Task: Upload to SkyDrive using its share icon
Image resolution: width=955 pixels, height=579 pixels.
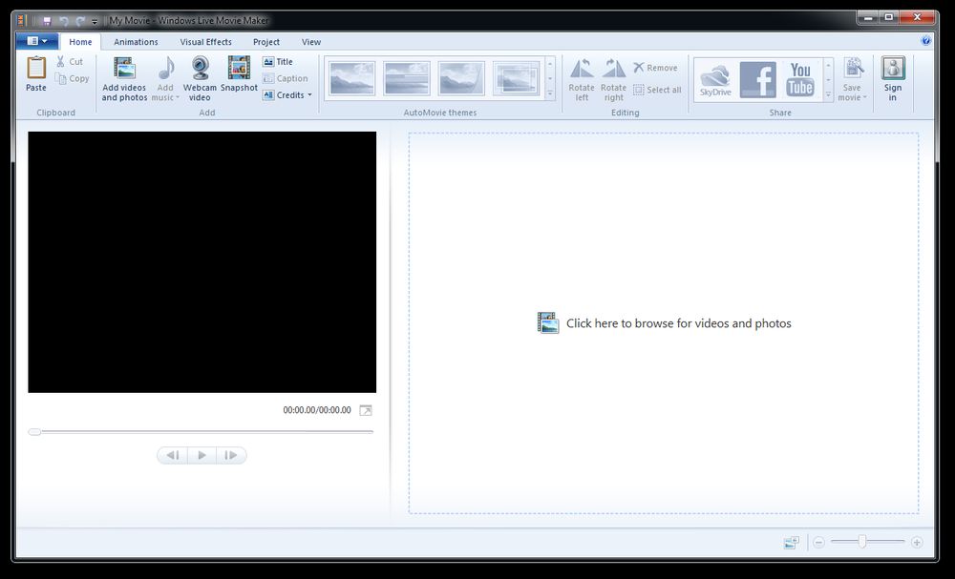Action: (x=715, y=78)
